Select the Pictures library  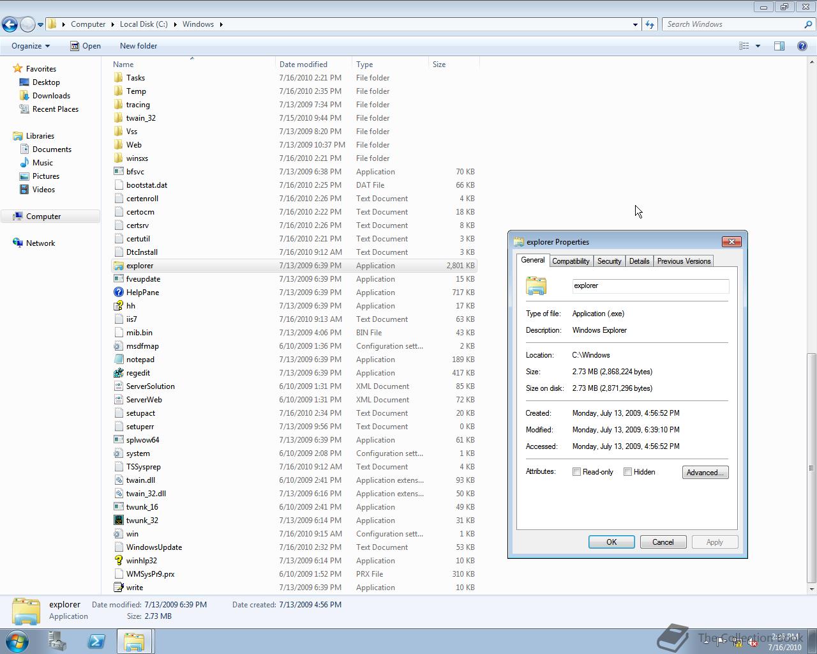(x=46, y=176)
